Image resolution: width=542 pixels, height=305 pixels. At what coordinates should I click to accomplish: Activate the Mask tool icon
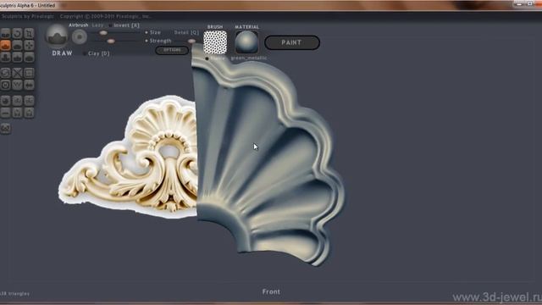pyautogui.click(x=6, y=85)
